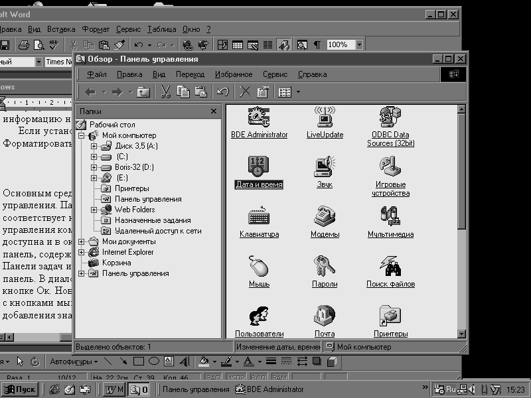Click the Properties icon in Explorer toolbar
This screenshot has width=531, height=398.
pos(263,92)
